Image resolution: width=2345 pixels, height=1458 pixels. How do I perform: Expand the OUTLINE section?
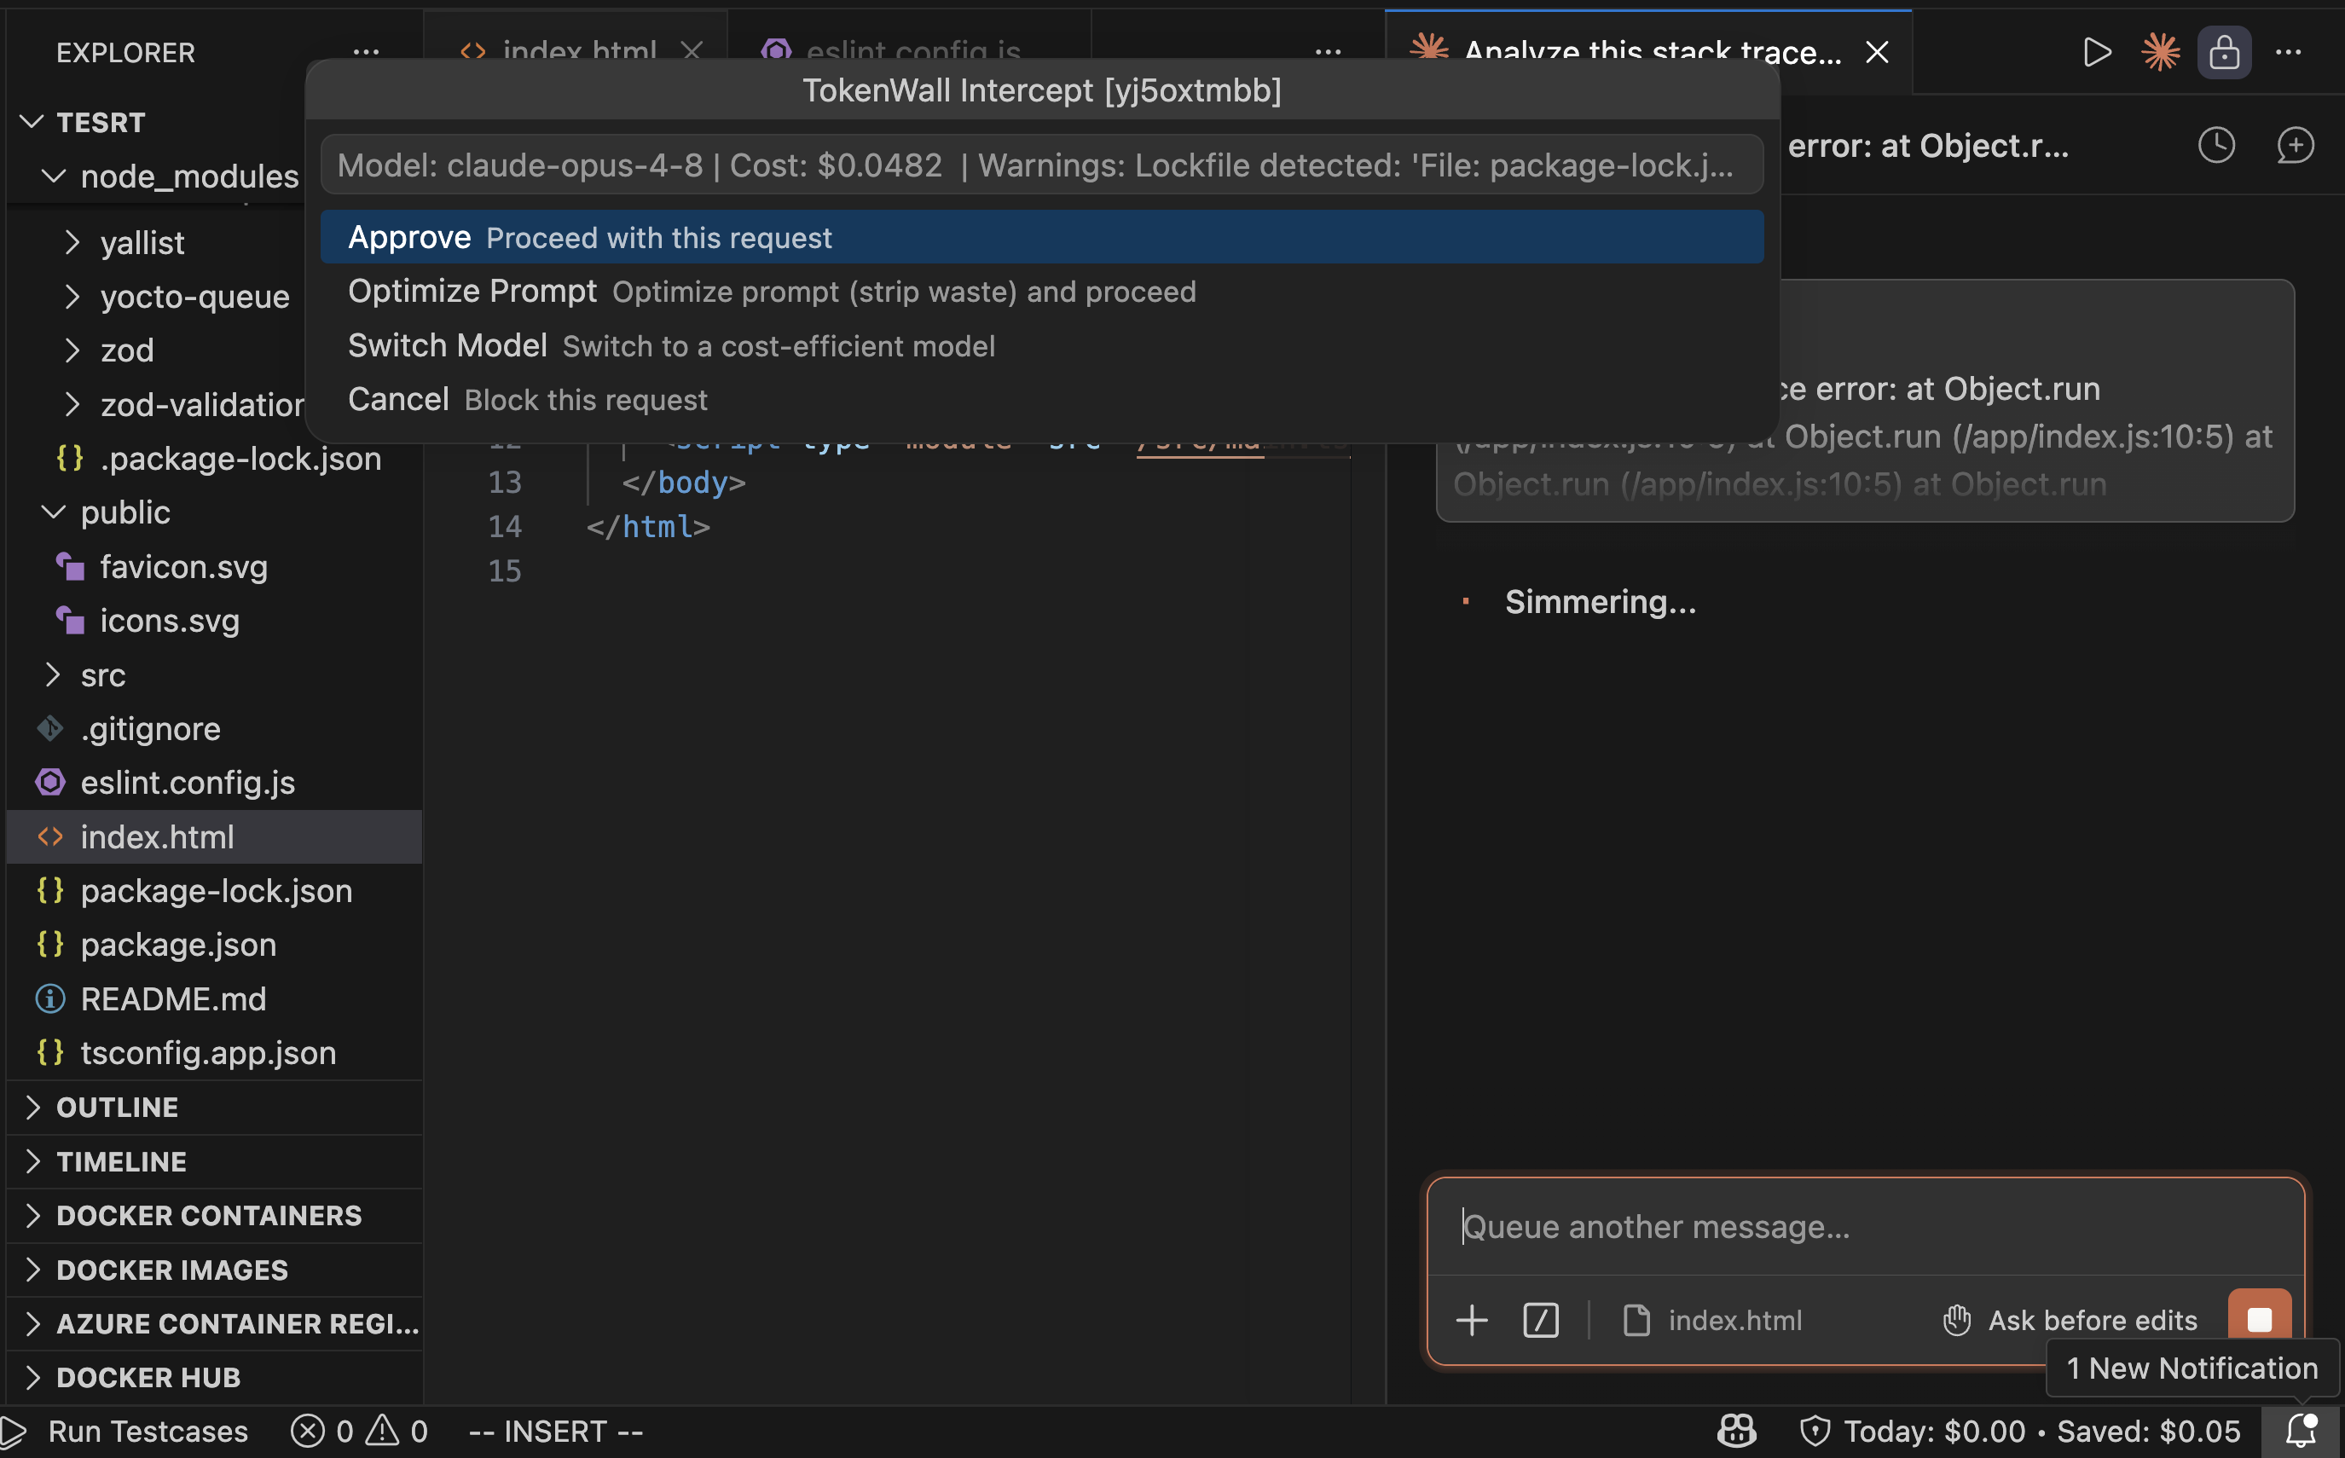[x=214, y=1107]
